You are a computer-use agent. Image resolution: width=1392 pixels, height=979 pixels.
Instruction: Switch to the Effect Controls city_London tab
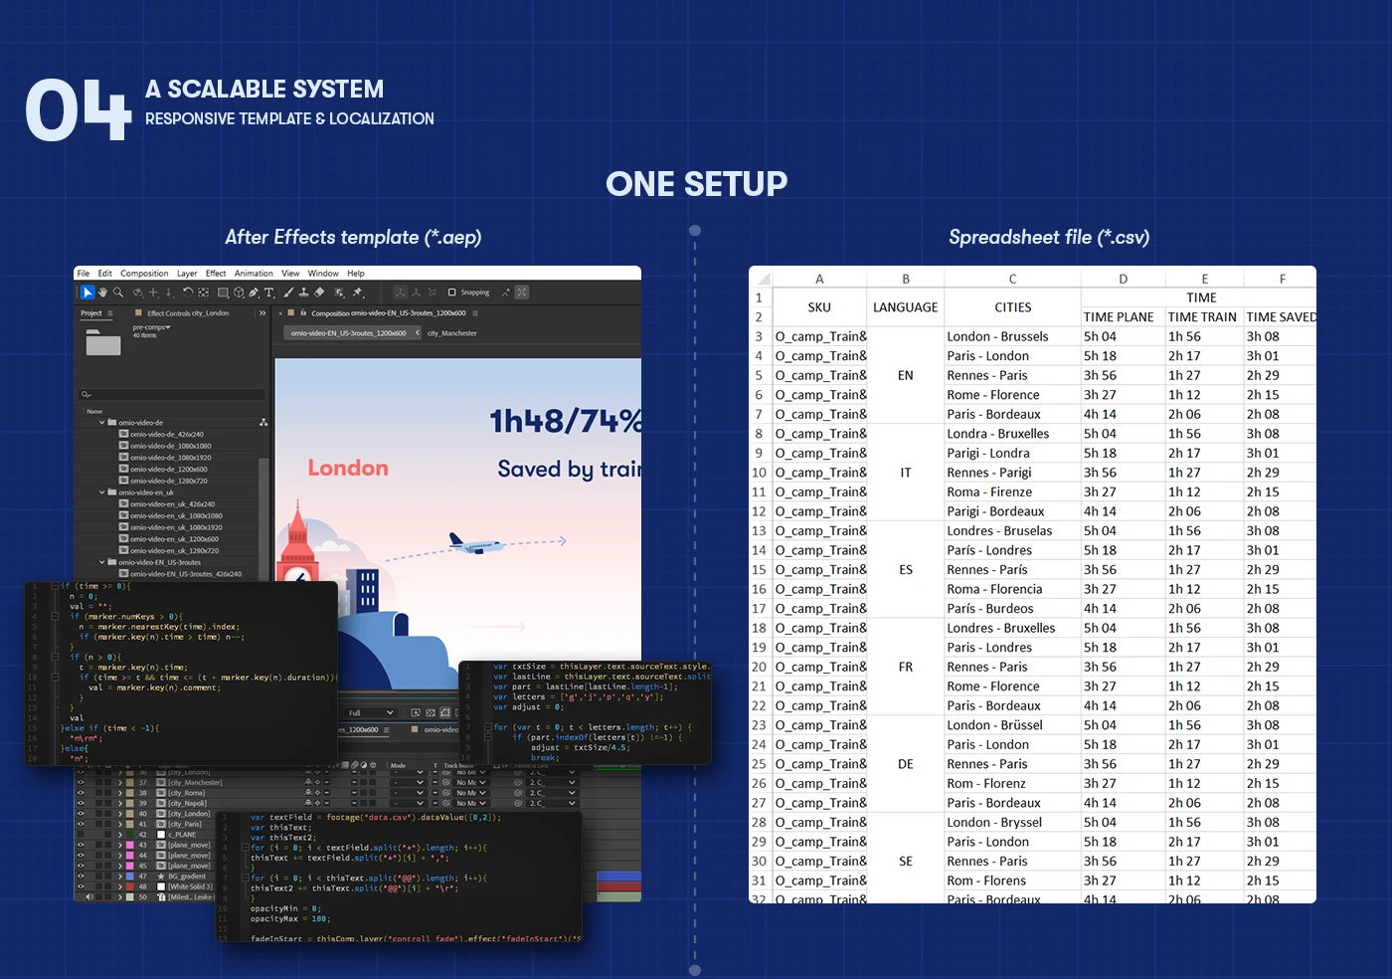[188, 313]
